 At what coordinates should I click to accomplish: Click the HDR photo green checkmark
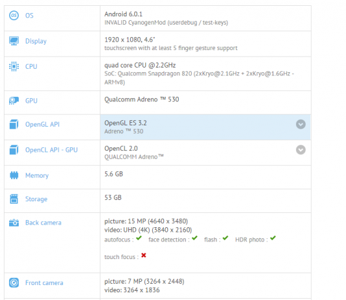click(x=273, y=238)
